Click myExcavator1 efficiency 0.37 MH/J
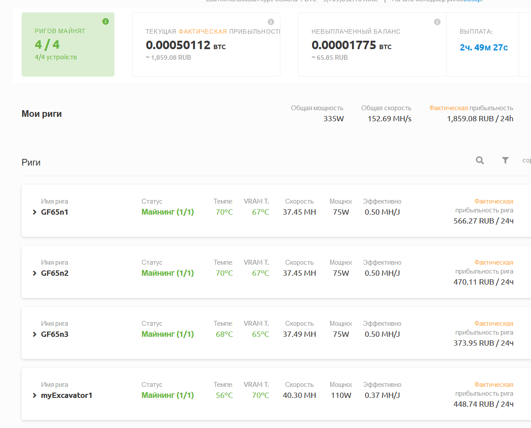 382,395
